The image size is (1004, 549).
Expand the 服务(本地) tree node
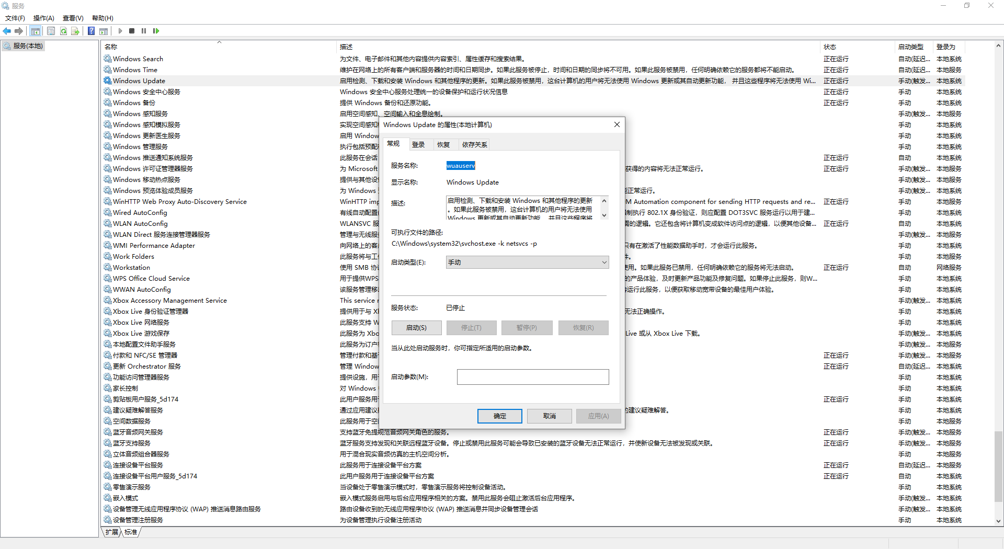(24, 45)
